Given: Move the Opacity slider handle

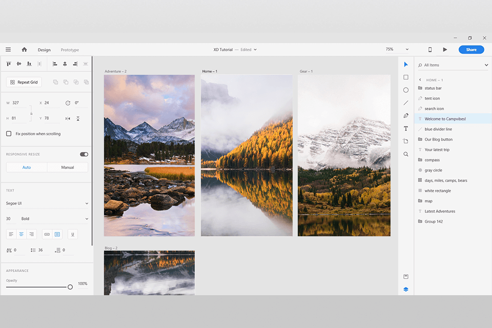Looking at the screenshot, I should 70,287.
